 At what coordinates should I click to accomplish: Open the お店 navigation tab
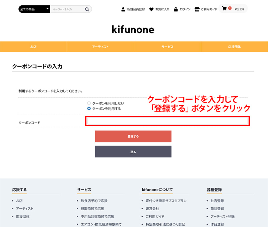point(33,47)
